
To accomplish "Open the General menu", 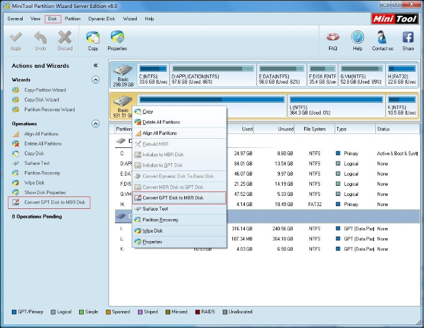I will 15,19.
